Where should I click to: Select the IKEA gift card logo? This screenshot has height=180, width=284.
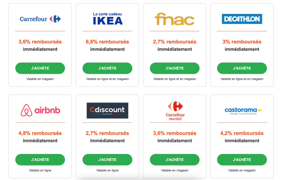[108, 18]
